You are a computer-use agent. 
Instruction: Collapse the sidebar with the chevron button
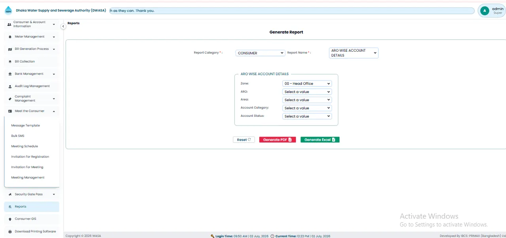pos(63,26)
